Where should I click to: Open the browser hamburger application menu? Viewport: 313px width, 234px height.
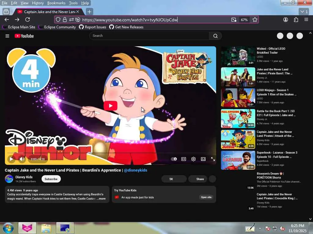tap(306, 19)
